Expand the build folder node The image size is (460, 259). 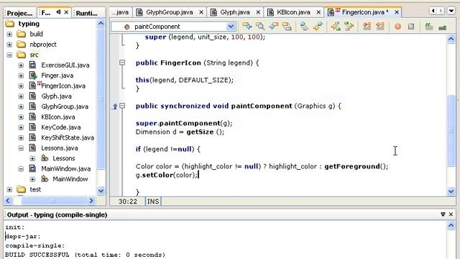click(x=9, y=34)
